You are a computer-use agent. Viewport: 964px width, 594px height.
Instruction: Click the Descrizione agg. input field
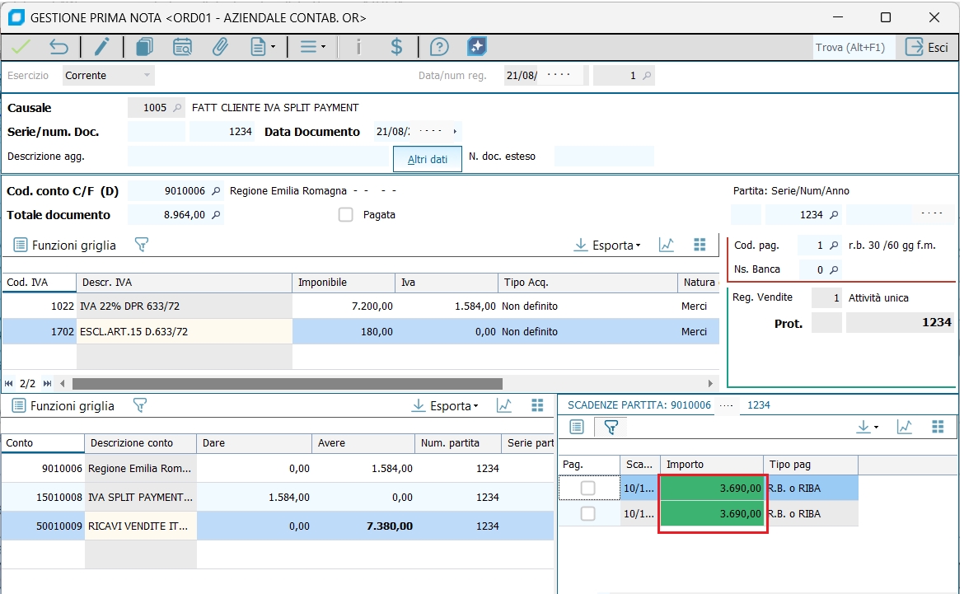[x=258, y=157]
